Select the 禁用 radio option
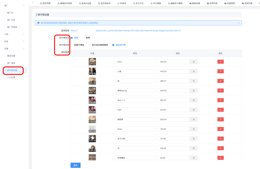The height and width of the screenshot is (169, 260). tap(84, 38)
